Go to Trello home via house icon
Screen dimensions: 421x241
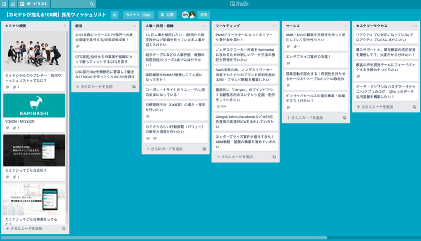click(13, 4)
